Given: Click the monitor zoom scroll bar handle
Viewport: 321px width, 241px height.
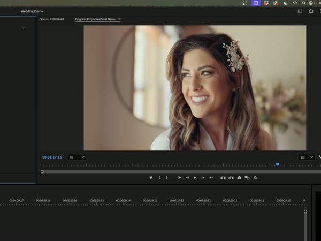Looking at the screenshot, I should (x=42, y=171).
